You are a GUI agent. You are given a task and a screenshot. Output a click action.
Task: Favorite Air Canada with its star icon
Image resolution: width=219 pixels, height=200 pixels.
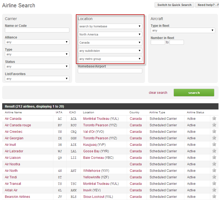click(x=214, y=118)
